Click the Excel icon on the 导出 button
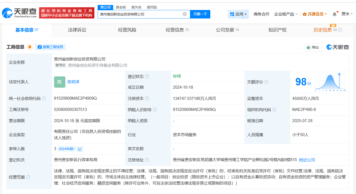 pos(308,47)
